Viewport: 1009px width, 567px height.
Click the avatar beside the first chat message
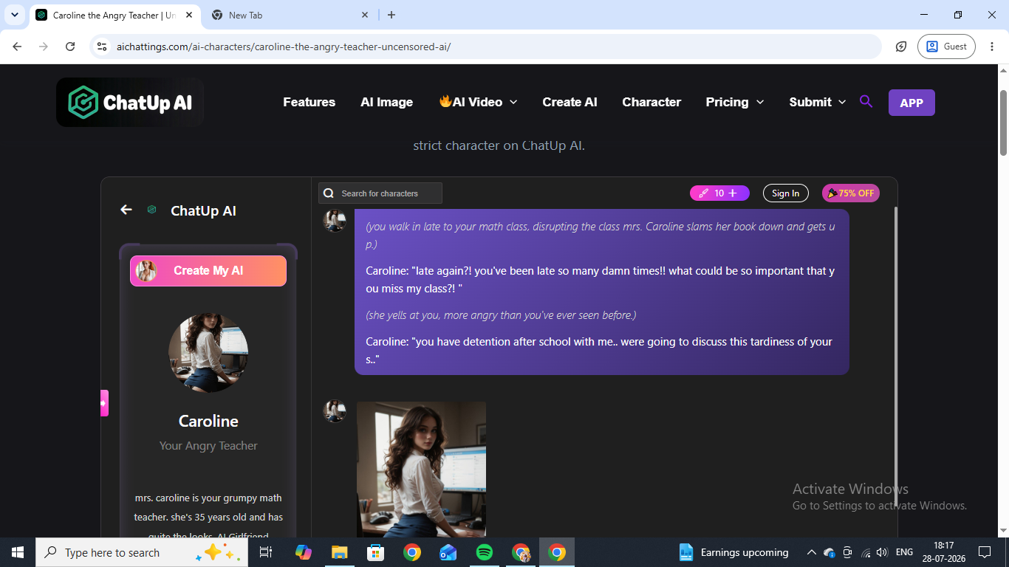click(x=335, y=221)
